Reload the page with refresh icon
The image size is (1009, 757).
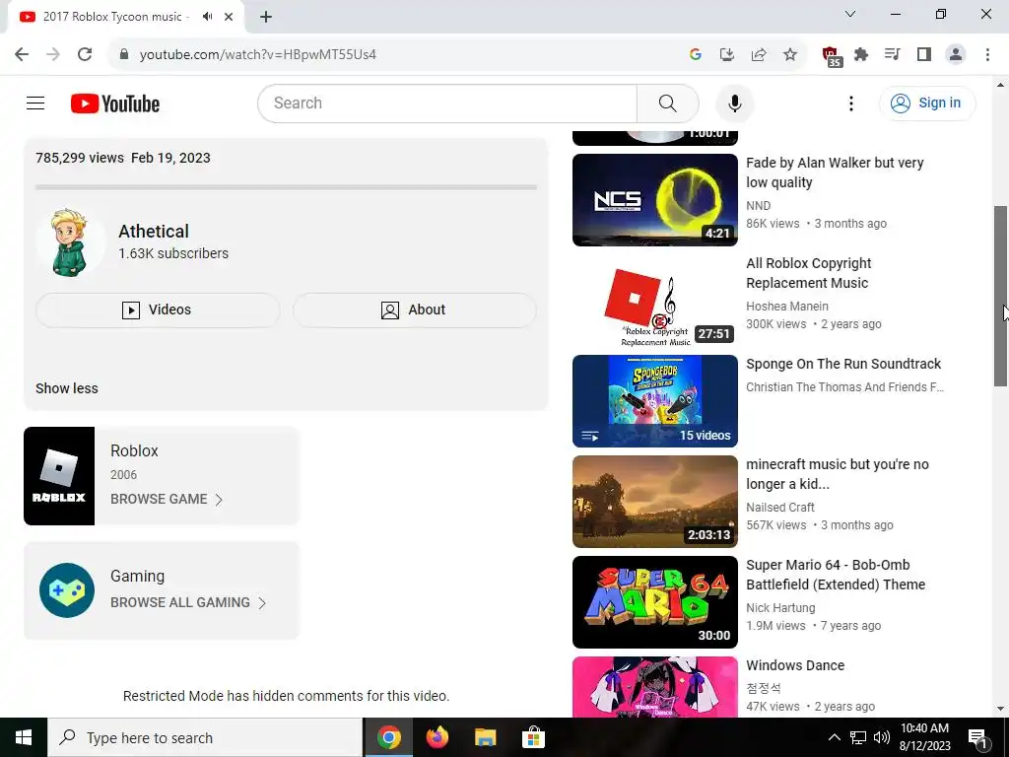tap(85, 54)
